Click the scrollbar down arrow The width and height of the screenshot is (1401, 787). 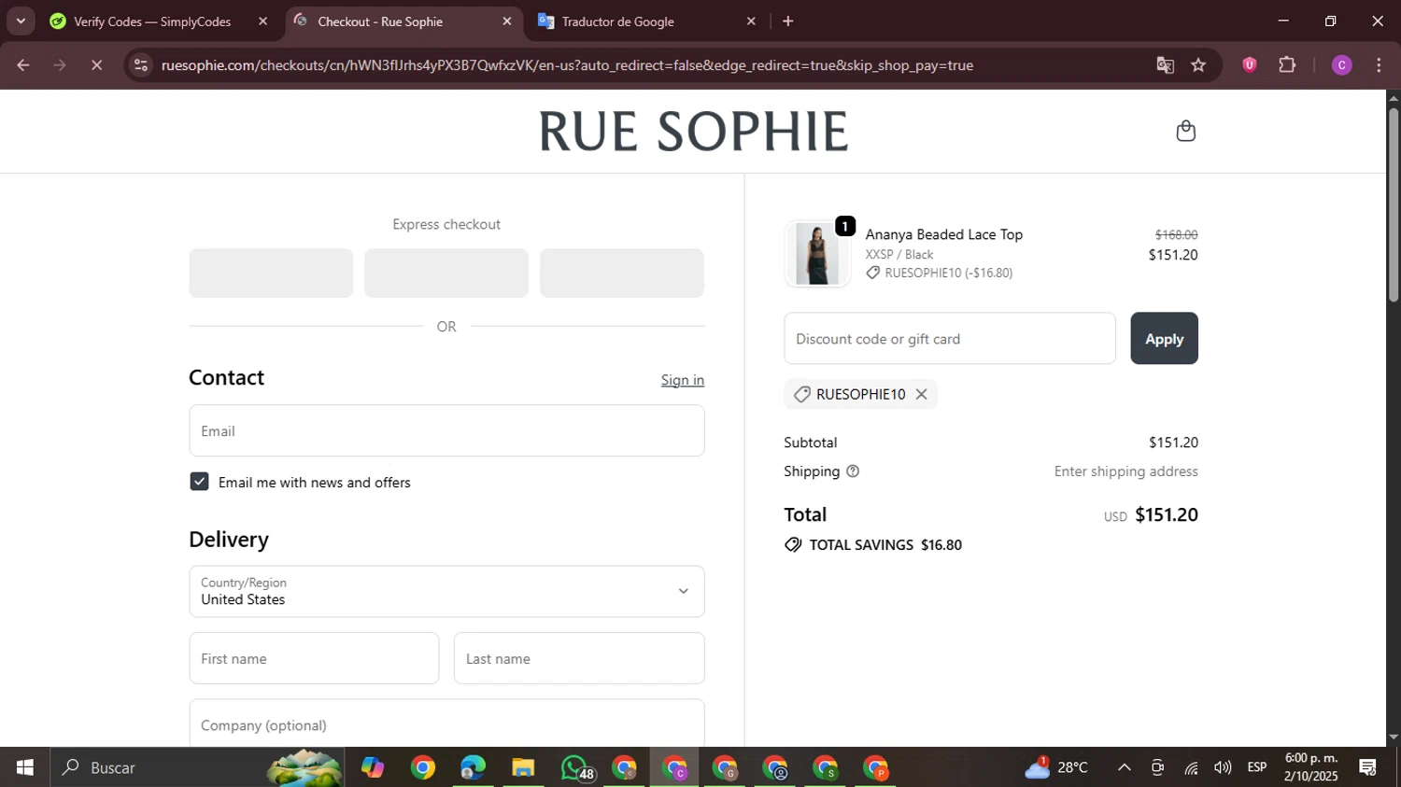point(1393,737)
